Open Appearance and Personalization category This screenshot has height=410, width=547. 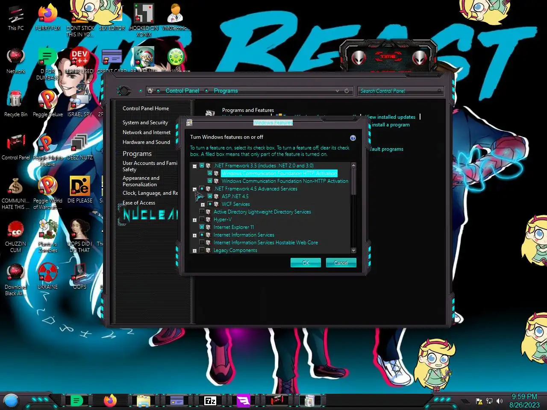click(x=141, y=181)
